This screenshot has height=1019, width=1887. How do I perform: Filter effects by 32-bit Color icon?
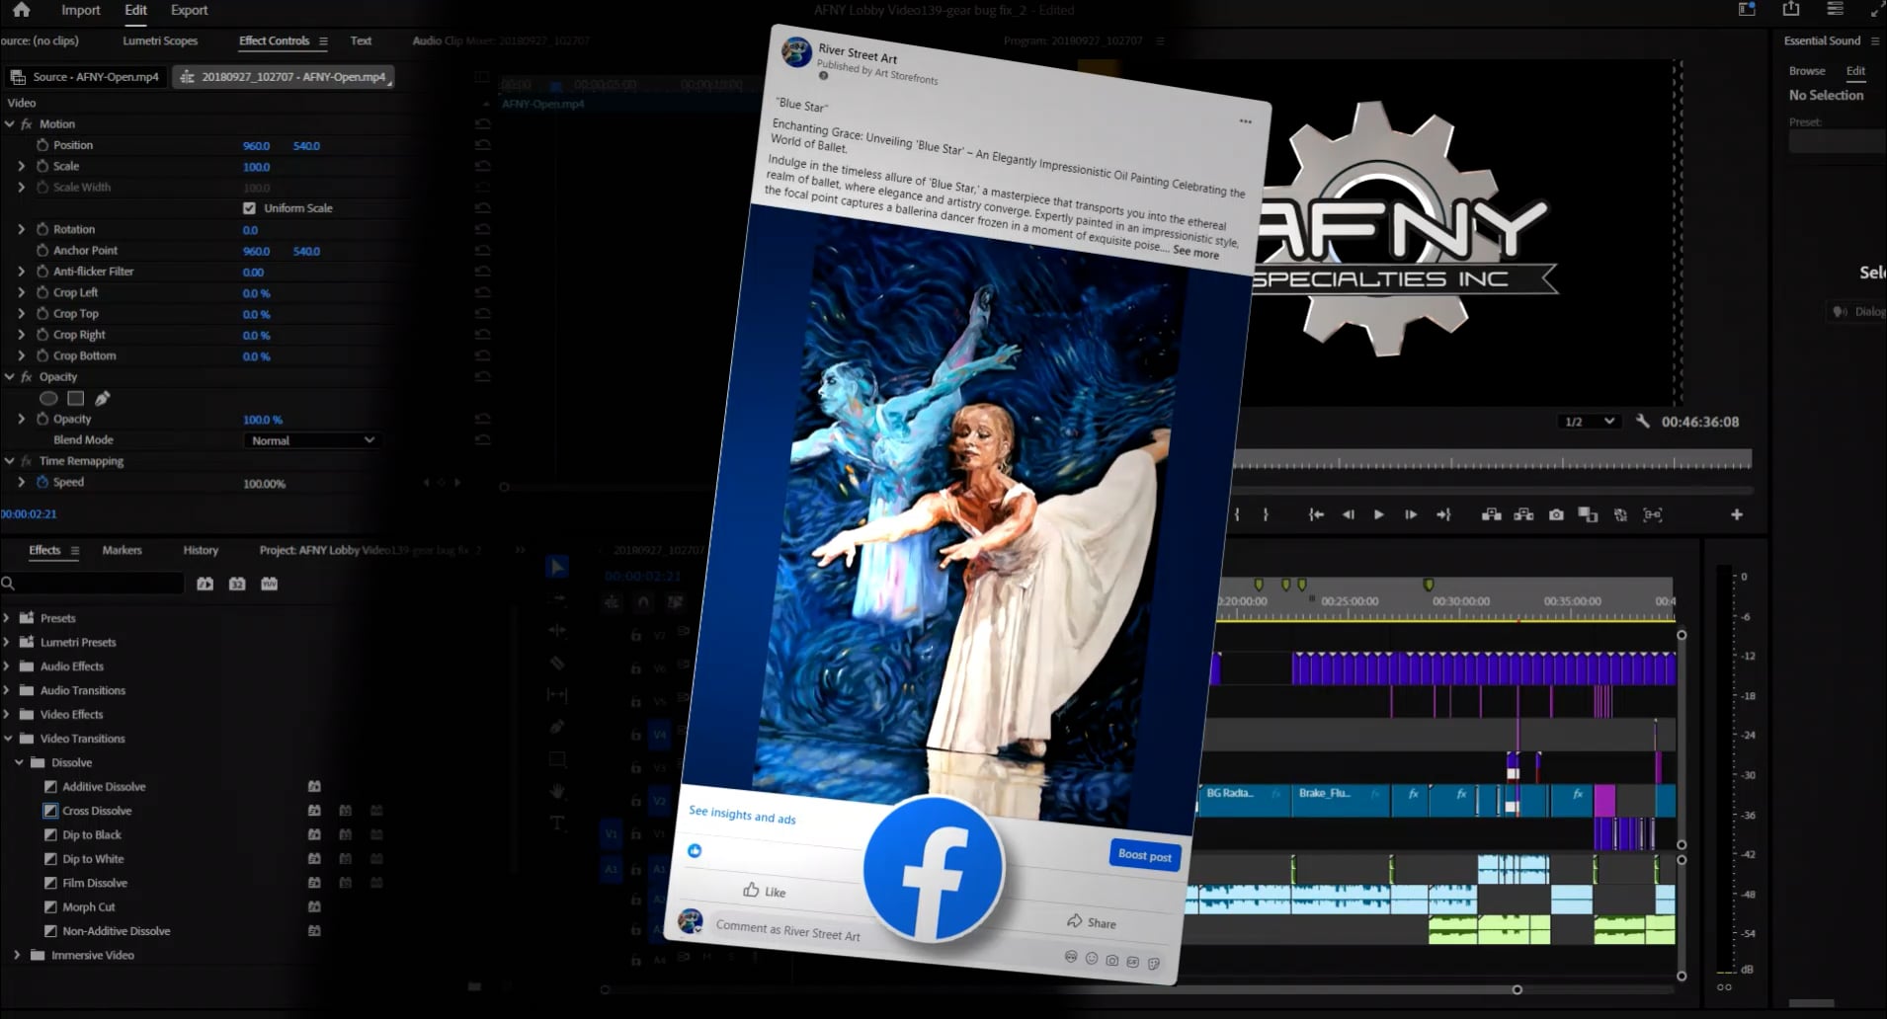237,584
